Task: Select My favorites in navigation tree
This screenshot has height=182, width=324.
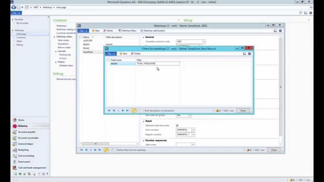Action: (x=22, y=23)
